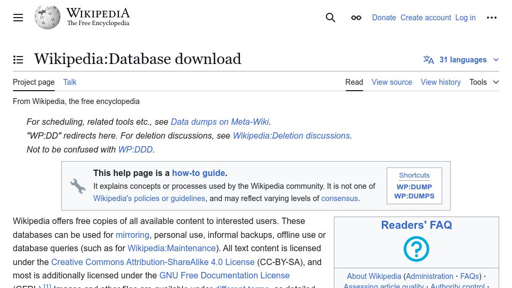Open Wikipedia's policies or guidelines link

click(149, 198)
